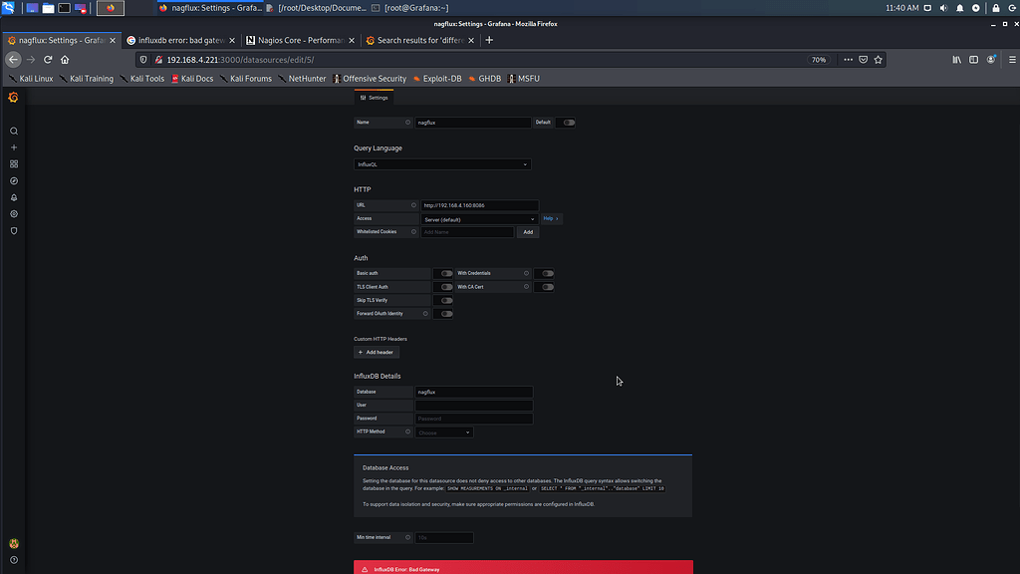The image size is (1020, 574).
Task: Open the Search icon in Grafana sidebar
Action: (13, 131)
